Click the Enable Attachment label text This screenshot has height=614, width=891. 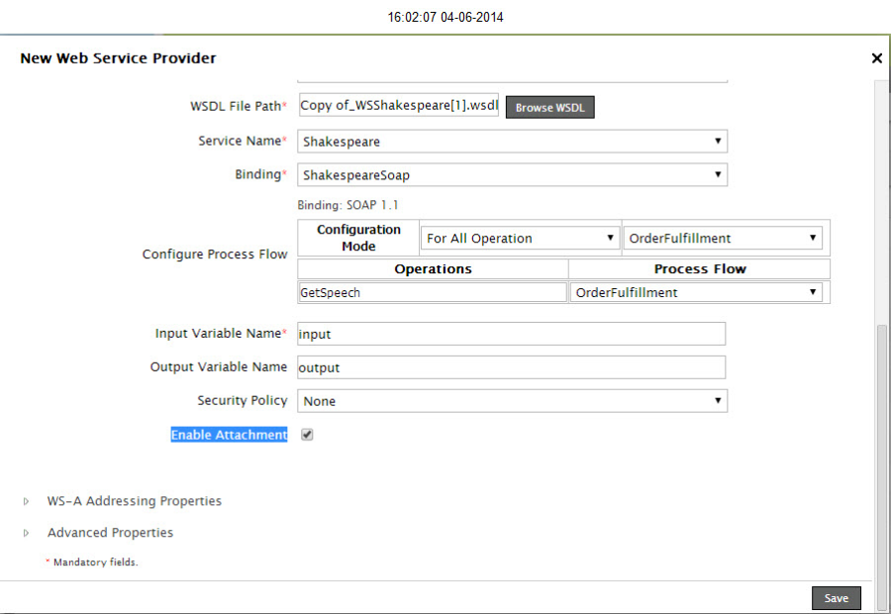coord(229,435)
